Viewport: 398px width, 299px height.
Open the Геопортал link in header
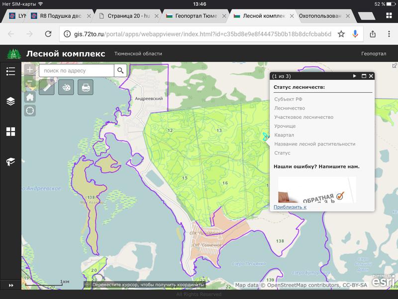click(x=373, y=53)
